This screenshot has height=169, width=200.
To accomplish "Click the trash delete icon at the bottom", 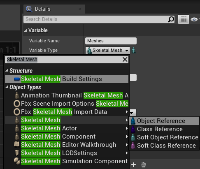I will 144,164.
